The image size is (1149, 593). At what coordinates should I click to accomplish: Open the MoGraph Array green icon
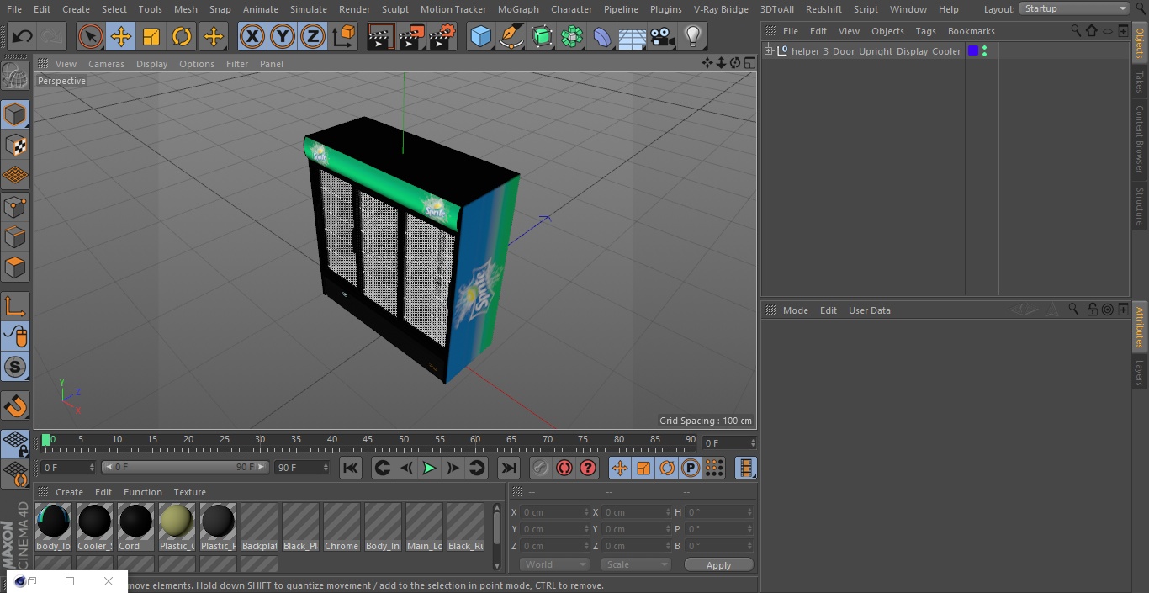click(572, 36)
